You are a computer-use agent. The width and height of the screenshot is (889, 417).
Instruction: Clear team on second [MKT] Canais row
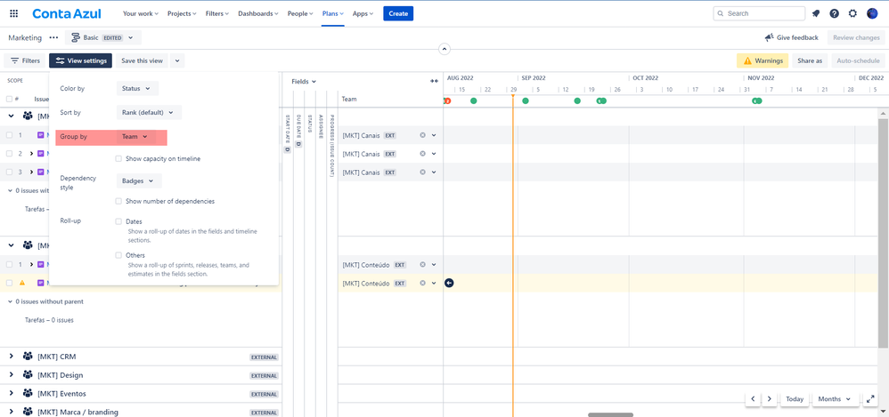pos(422,153)
